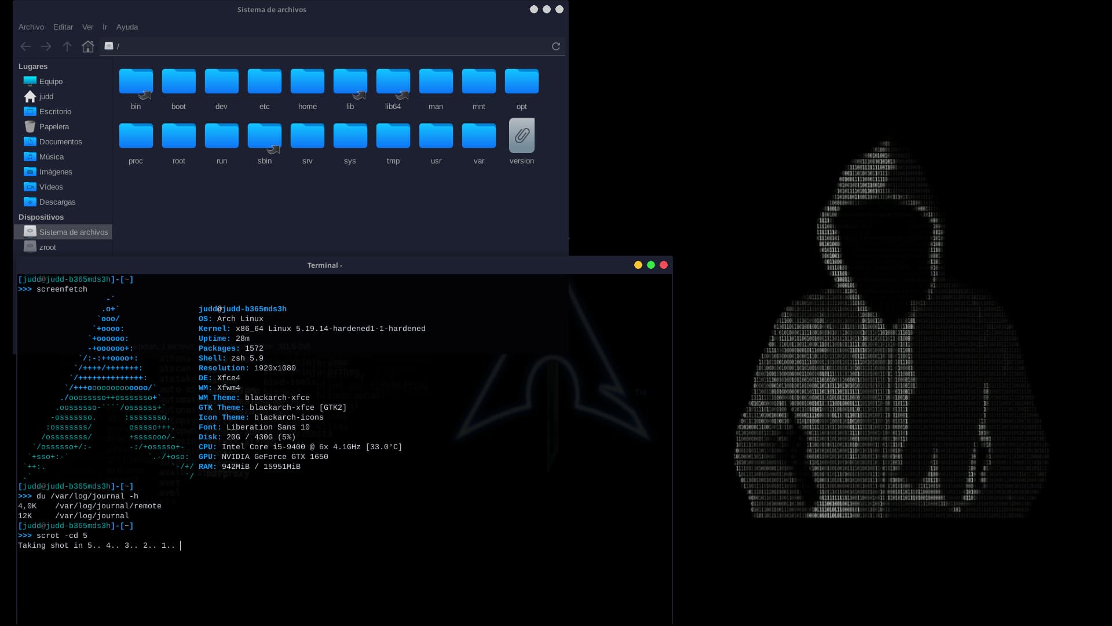Select Imágenes in sidebar
Image resolution: width=1112 pixels, height=626 pixels.
point(63,172)
